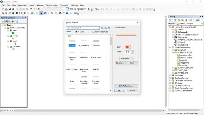Select the Referenced Styles radio button
The width and height of the screenshot is (204, 115).
(x=93, y=32)
